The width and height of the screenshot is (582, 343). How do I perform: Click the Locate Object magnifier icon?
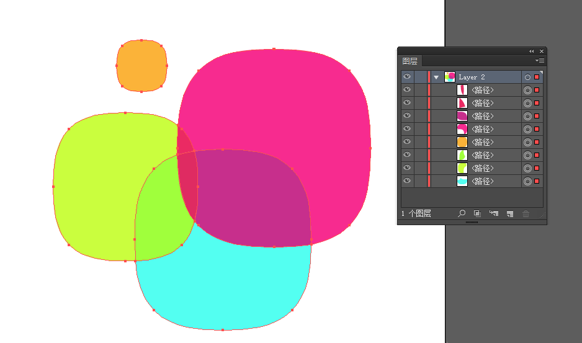click(x=462, y=213)
